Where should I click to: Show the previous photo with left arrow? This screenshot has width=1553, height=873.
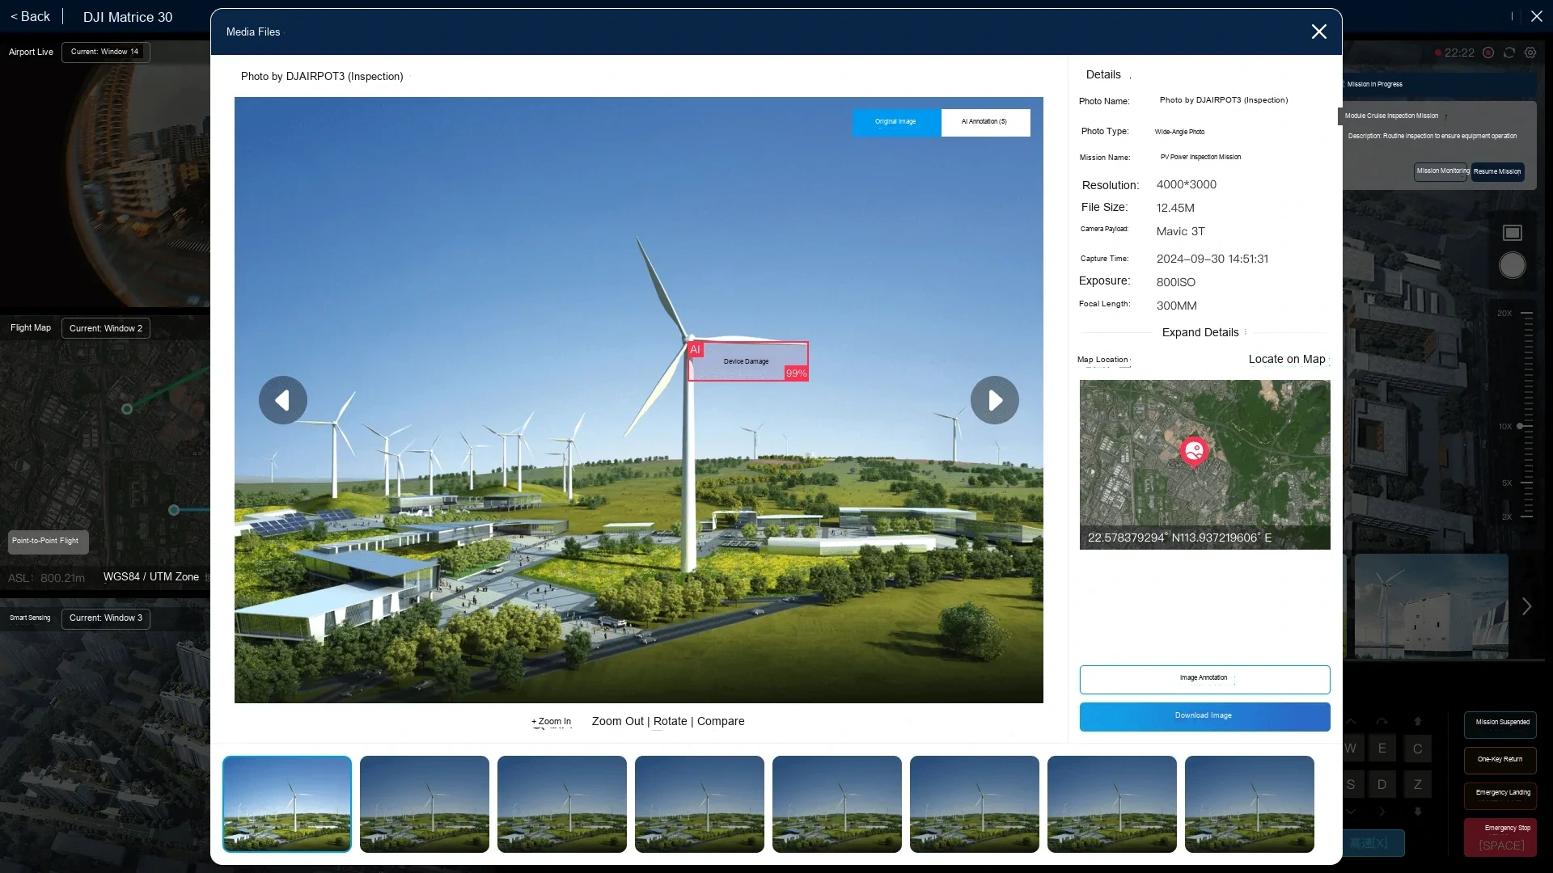coord(283,400)
